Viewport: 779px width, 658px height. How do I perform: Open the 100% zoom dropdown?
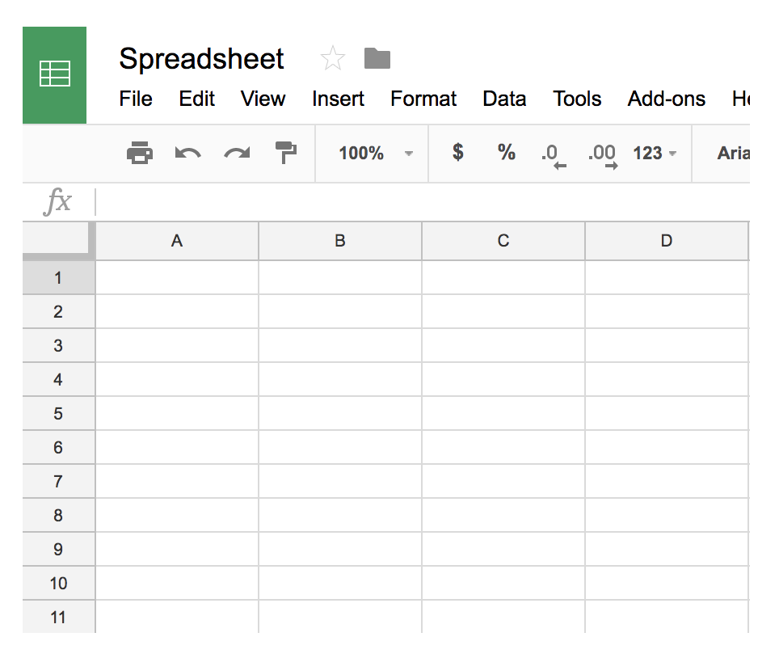[375, 153]
